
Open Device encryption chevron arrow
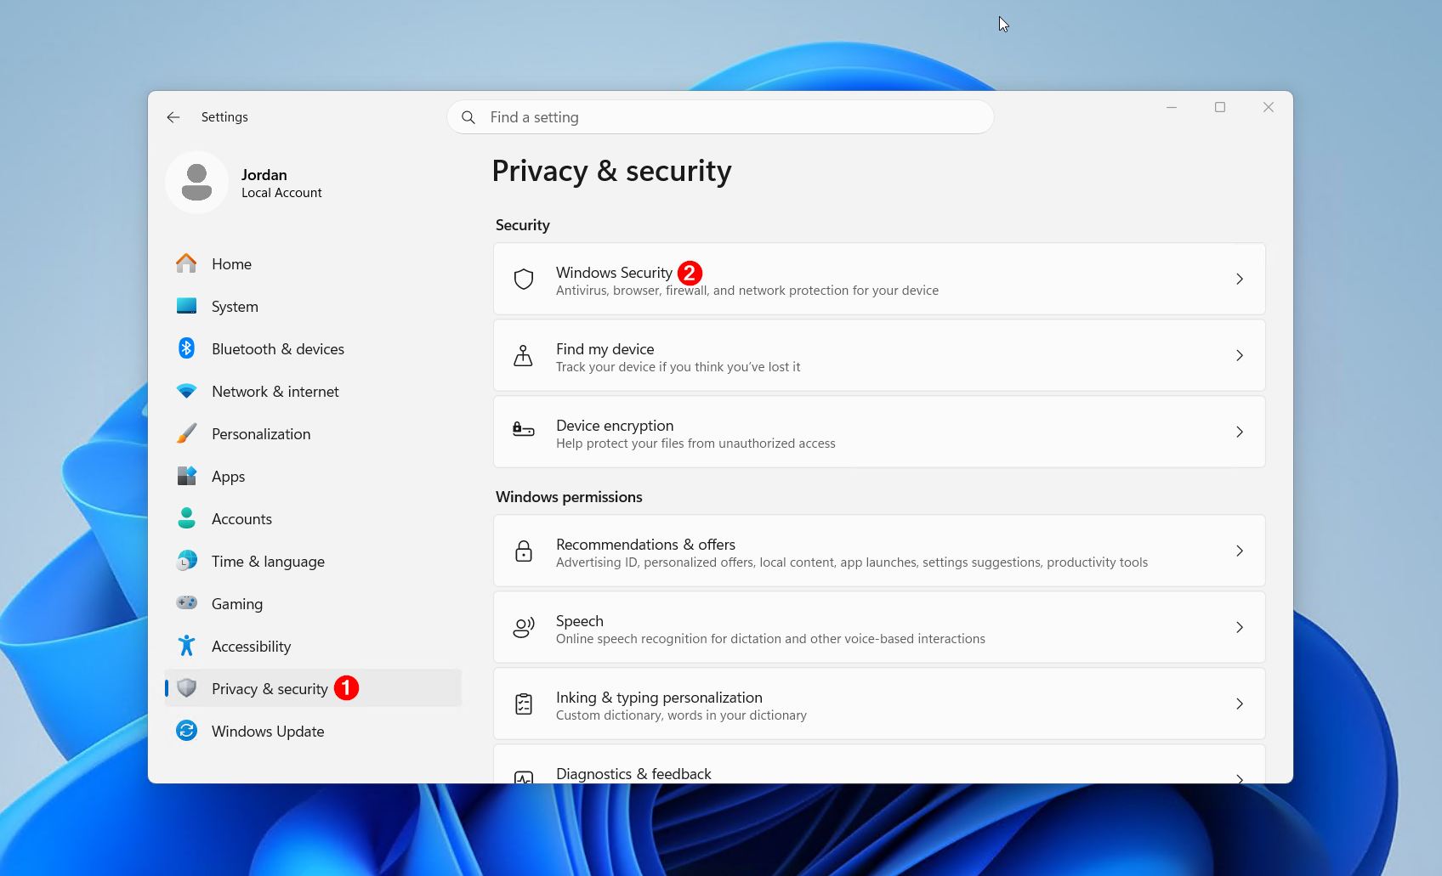click(x=1240, y=432)
